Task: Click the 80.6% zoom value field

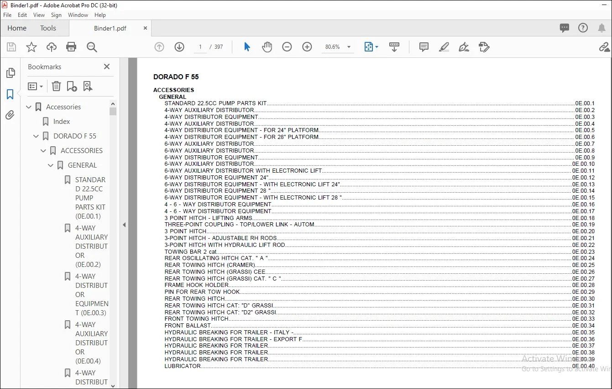Action: point(333,47)
